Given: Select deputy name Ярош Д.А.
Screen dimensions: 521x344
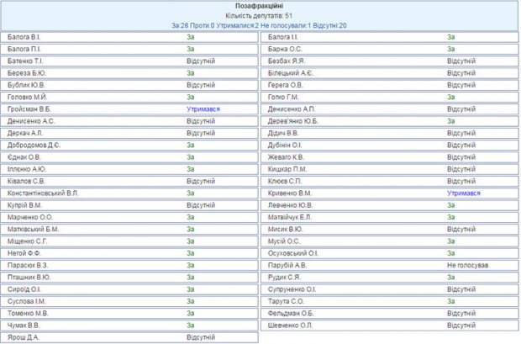Looking at the screenshot, I should (24, 337).
